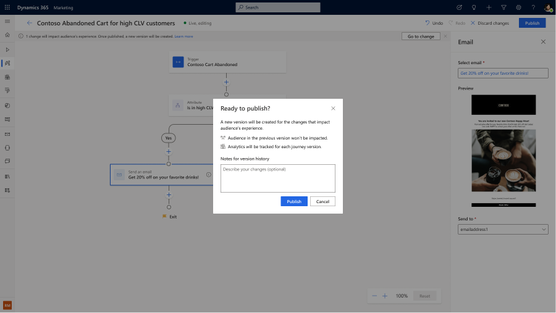The height and width of the screenshot is (313, 556).
Task: Click the target/assistant icon in header
Action: click(x=459, y=7)
